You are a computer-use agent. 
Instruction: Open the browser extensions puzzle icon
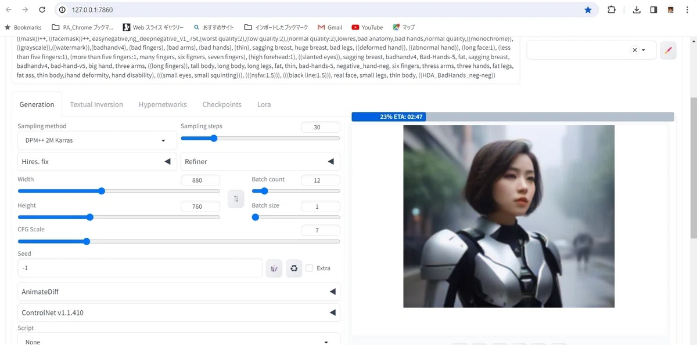pos(612,10)
